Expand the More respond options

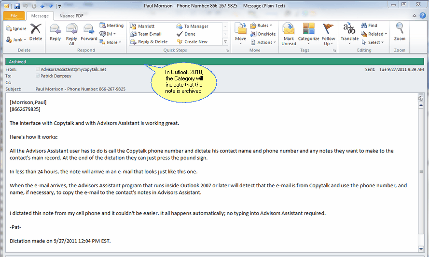click(x=110, y=42)
